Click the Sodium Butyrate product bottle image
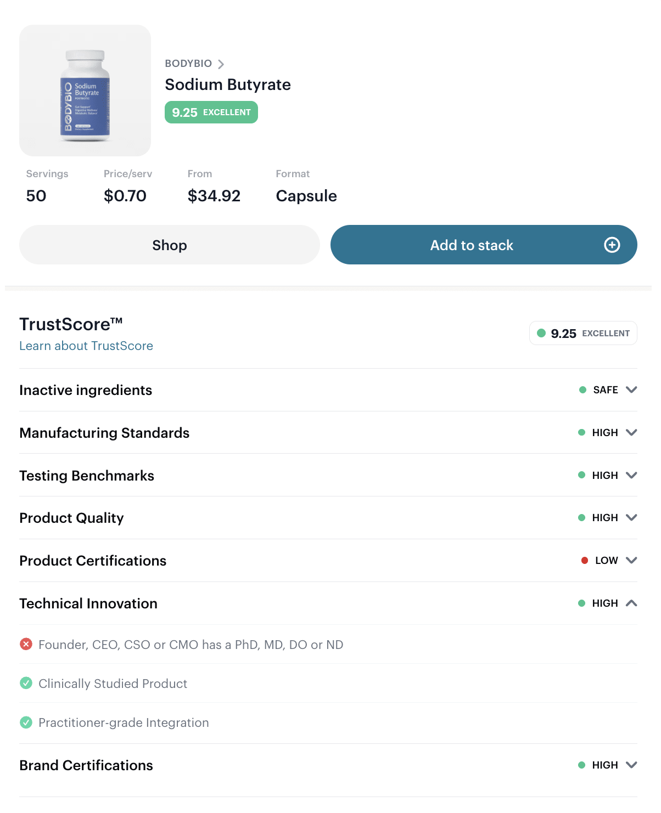This screenshot has width=661, height=813. click(x=85, y=91)
